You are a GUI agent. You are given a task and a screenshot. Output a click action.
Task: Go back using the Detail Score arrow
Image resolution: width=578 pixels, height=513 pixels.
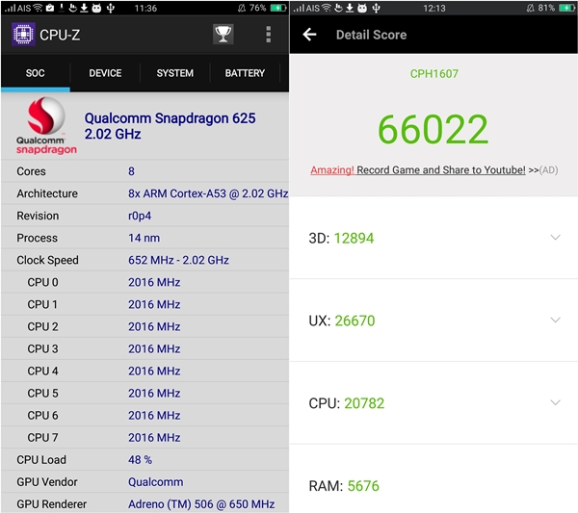point(309,35)
